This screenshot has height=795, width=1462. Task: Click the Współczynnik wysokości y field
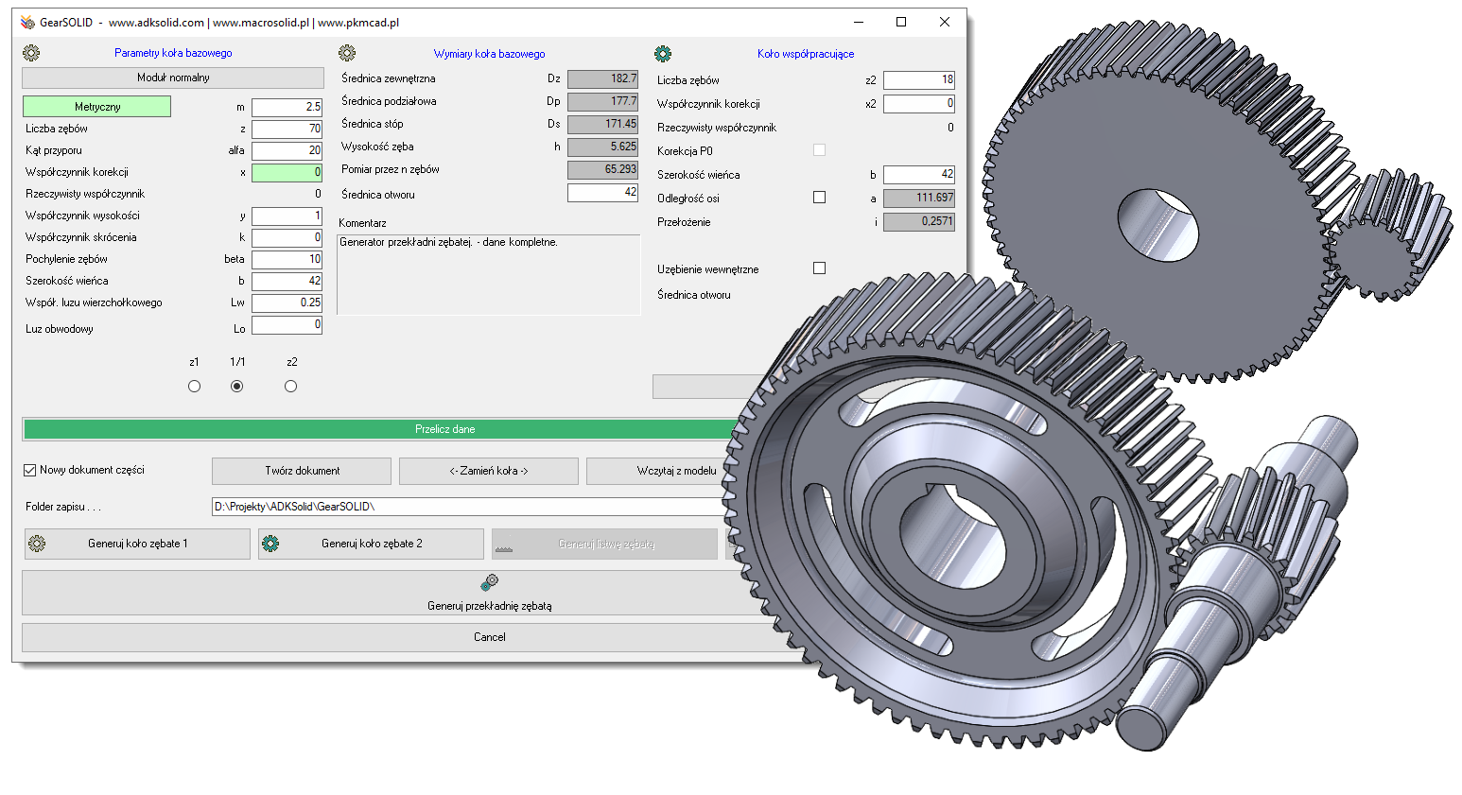pos(287,216)
